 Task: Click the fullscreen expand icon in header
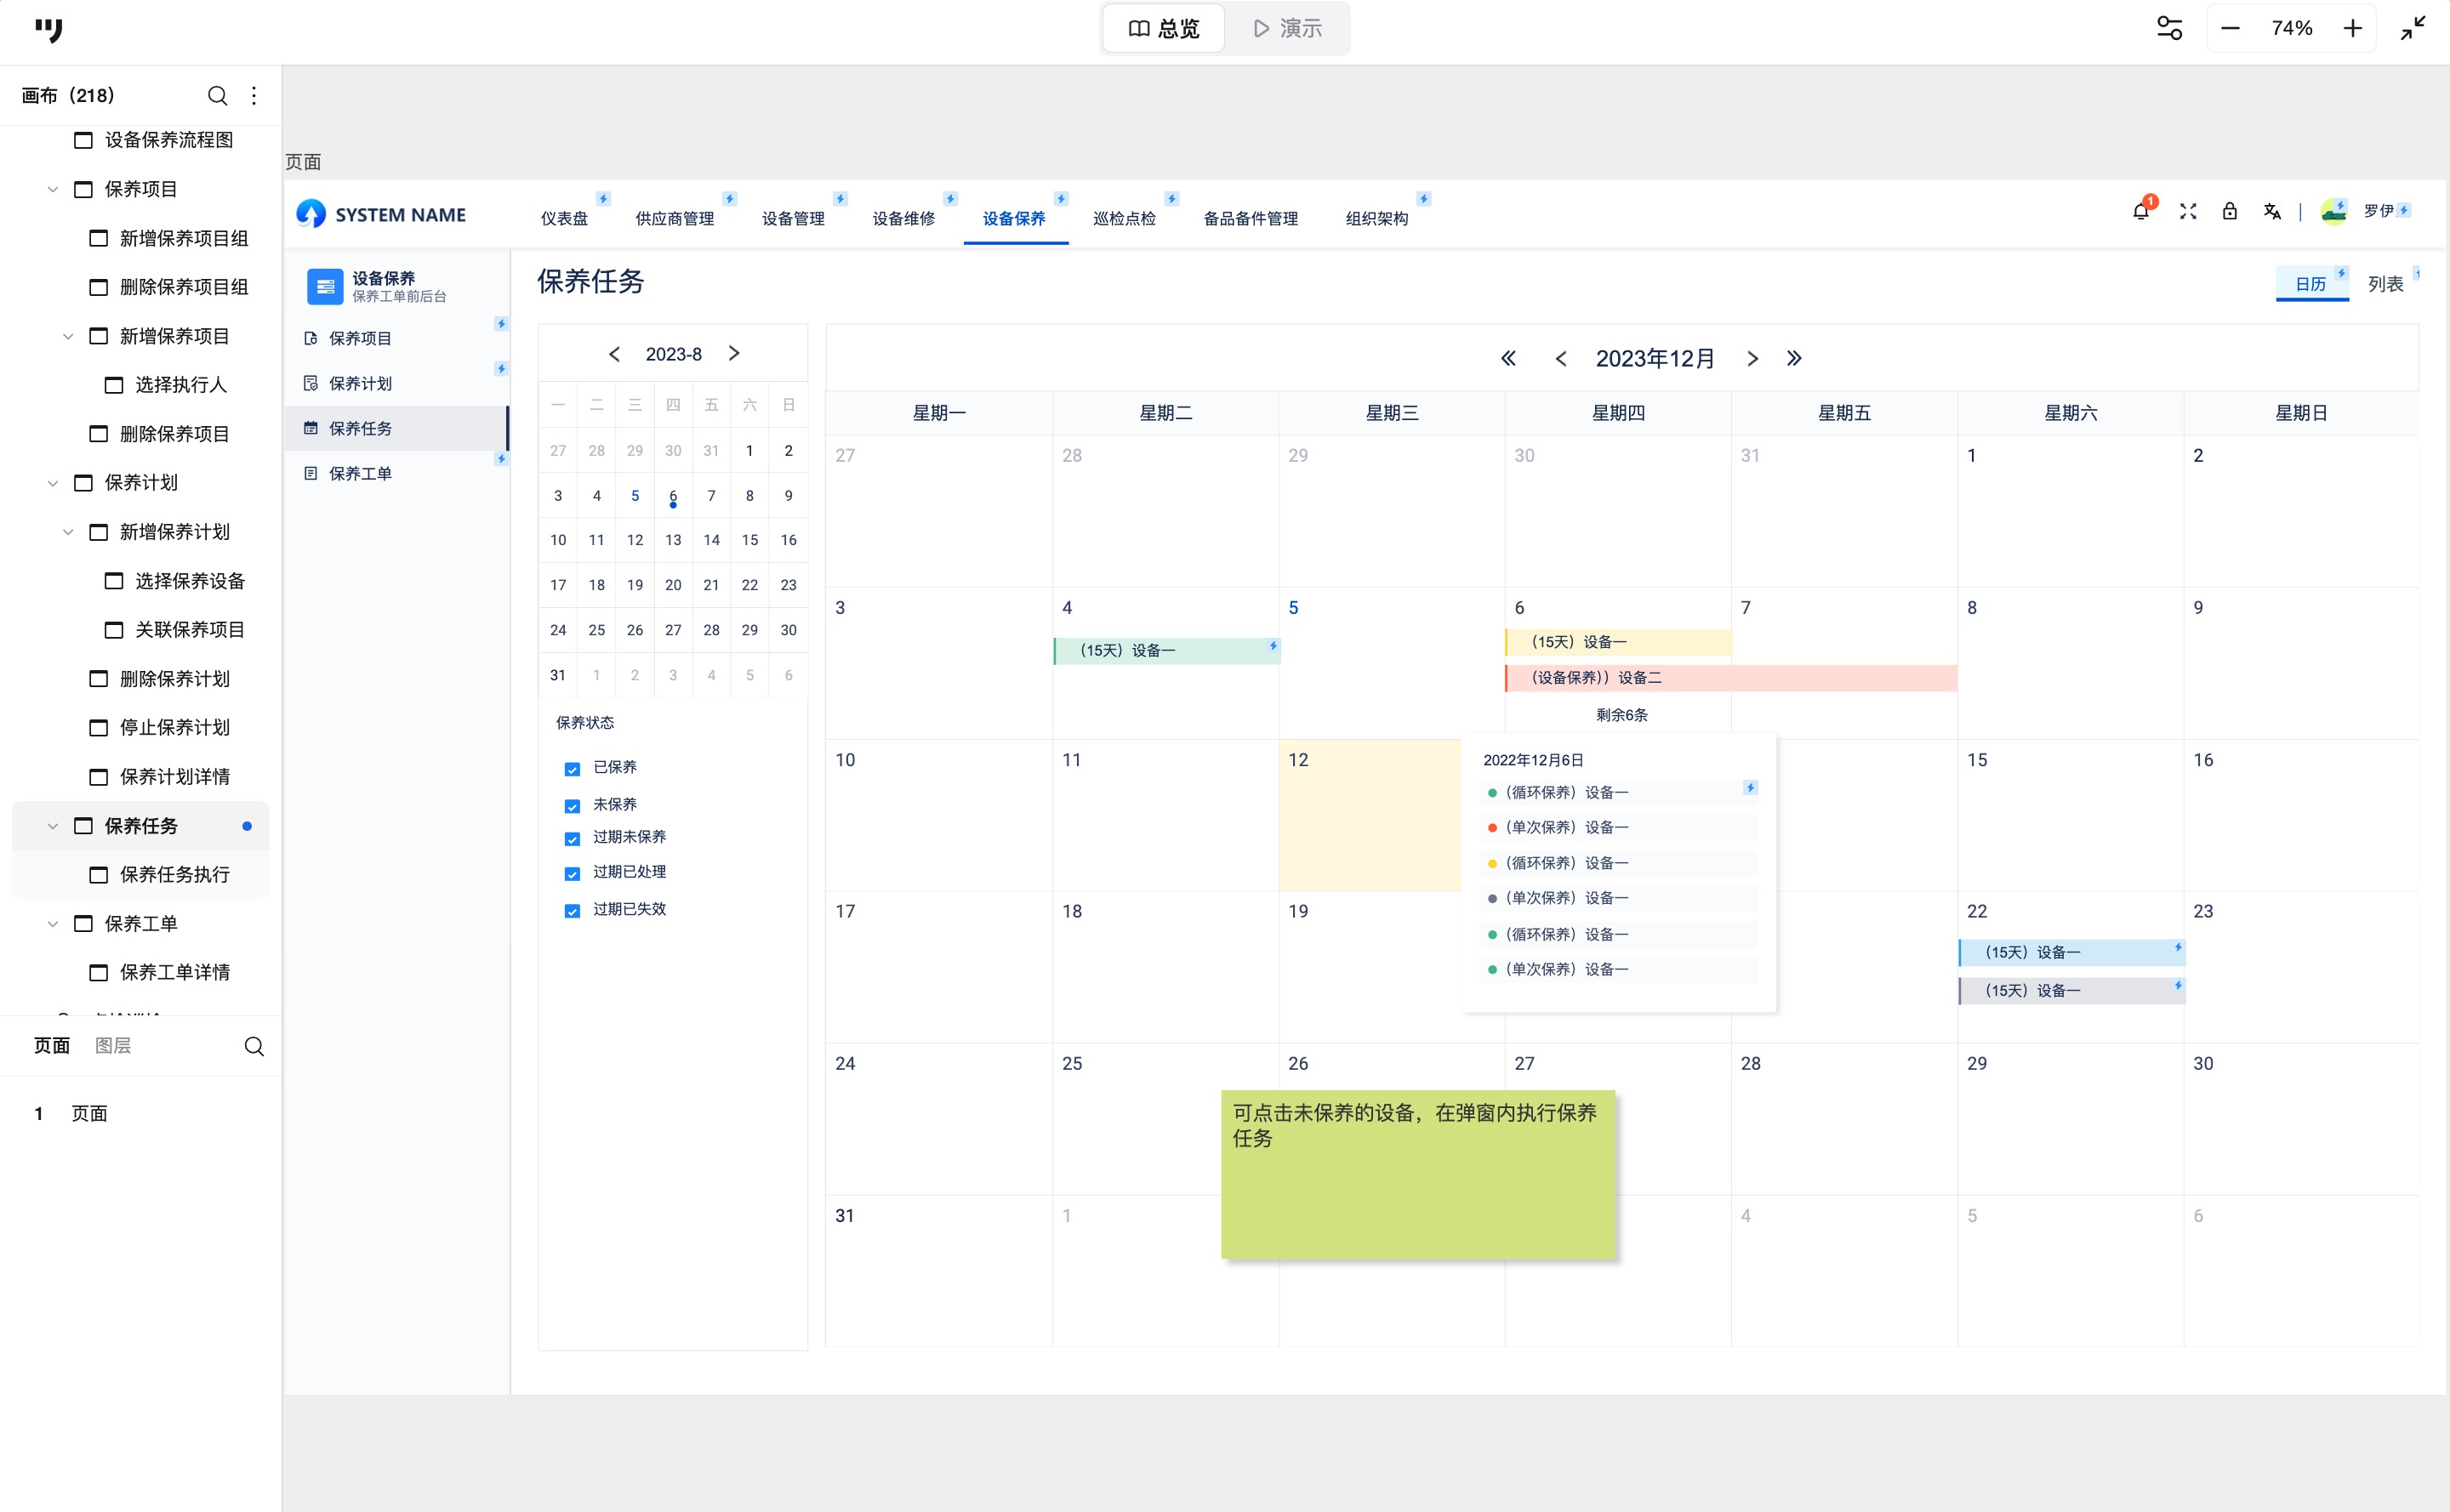[2188, 211]
